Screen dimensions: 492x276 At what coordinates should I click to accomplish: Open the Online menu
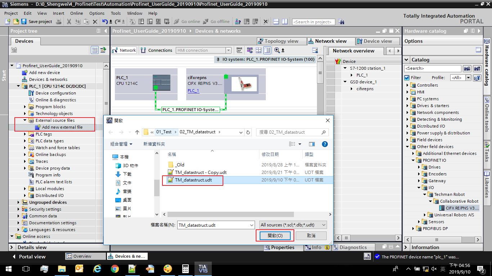tap(76, 13)
